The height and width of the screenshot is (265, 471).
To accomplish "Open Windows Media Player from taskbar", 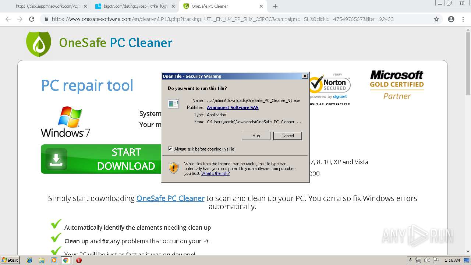I will (54, 260).
